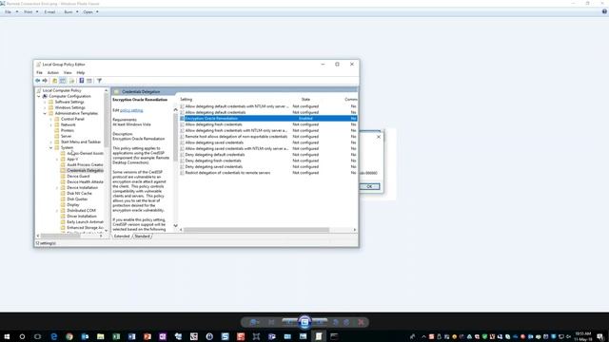The image size is (609, 342).
Task: Open Task View on the taskbar
Action: pyautogui.click(x=38, y=336)
